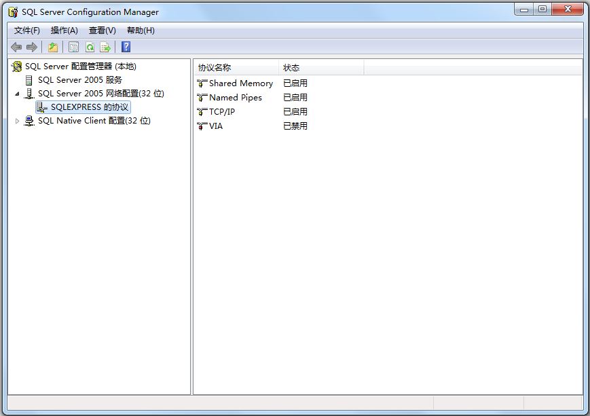Minimize the Configuration Manager window

coord(523,10)
